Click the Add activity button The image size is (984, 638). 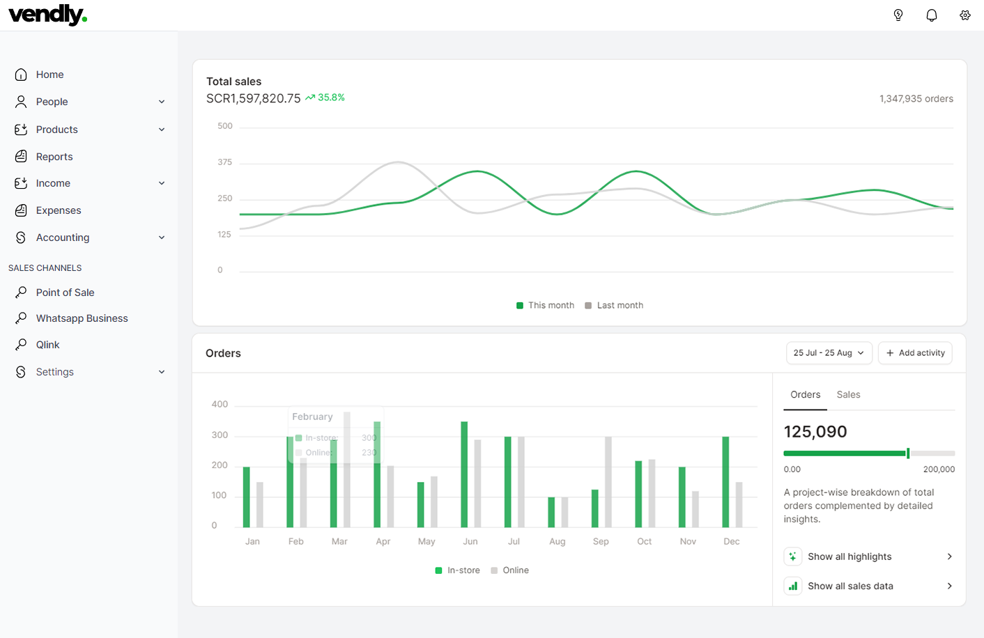(x=915, y=353)
